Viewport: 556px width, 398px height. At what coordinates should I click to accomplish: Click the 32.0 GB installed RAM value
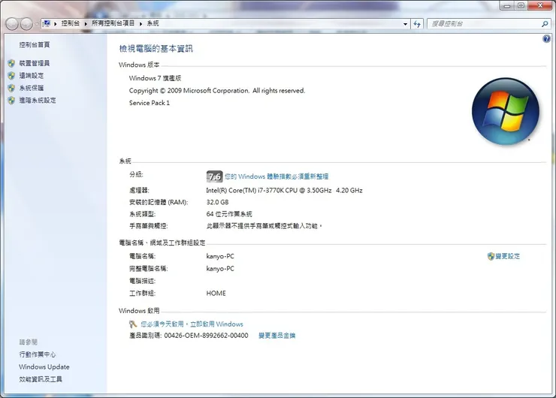click(217, 202)
